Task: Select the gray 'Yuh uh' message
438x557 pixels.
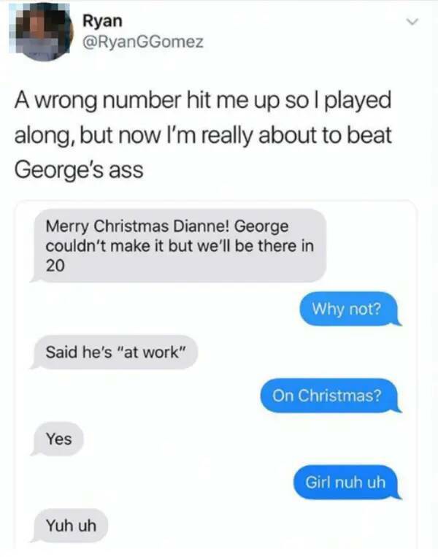Action: point(69,526)
